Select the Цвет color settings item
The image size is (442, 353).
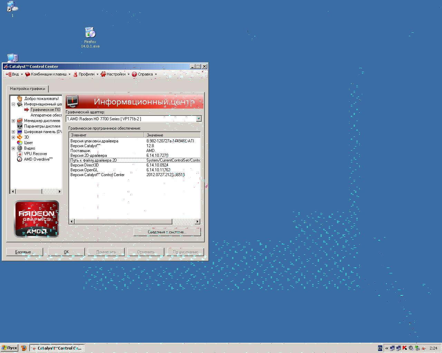click(x=28, y=143)
